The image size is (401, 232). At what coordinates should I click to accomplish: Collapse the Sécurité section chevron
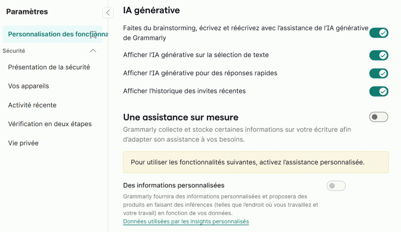point(93,51)
